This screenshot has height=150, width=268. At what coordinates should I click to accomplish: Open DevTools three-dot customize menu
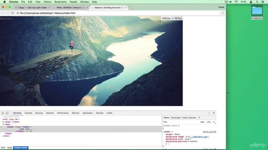tap(209, 113)
